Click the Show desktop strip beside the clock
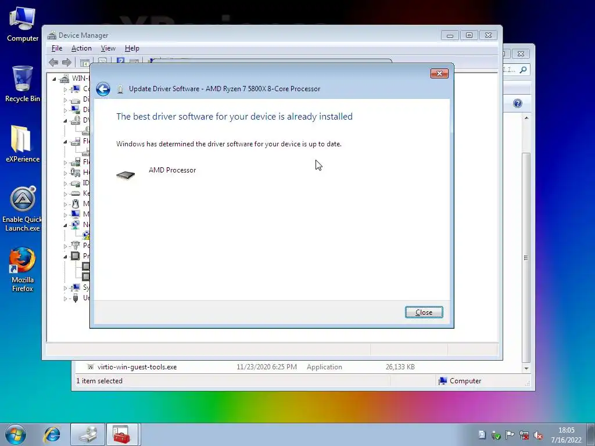595x446 pixels. coord(590,434)
